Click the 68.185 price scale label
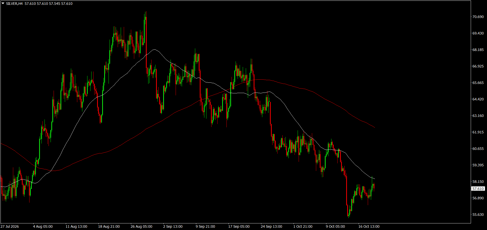Viewport: 487px width, 230px height. click(x=478, y=50)
